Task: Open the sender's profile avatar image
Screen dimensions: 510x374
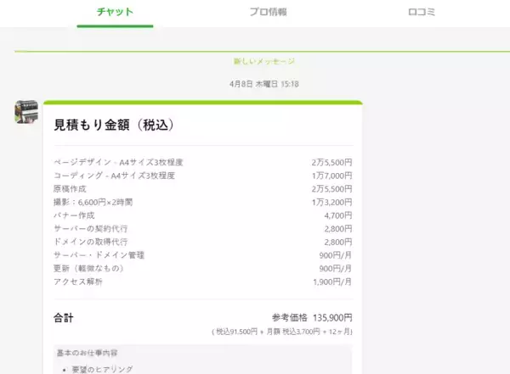Action: [x=25, y=112]
